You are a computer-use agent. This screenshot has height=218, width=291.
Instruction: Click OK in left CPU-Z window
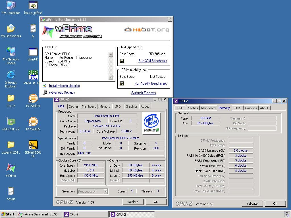(x=156, y=202)
